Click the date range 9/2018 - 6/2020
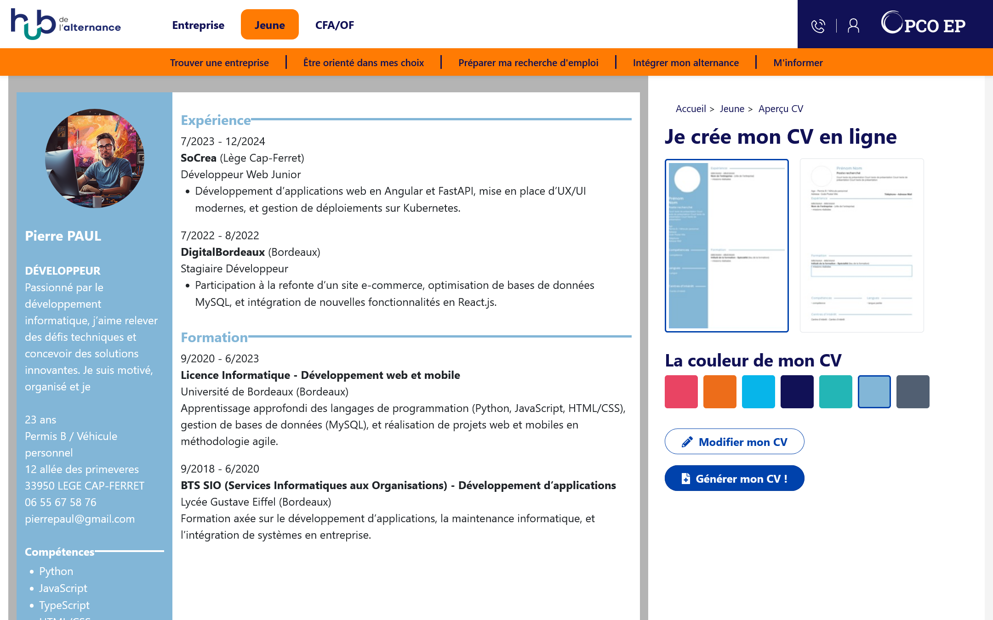Screen dimensions: 993x620 coord(220,469)
